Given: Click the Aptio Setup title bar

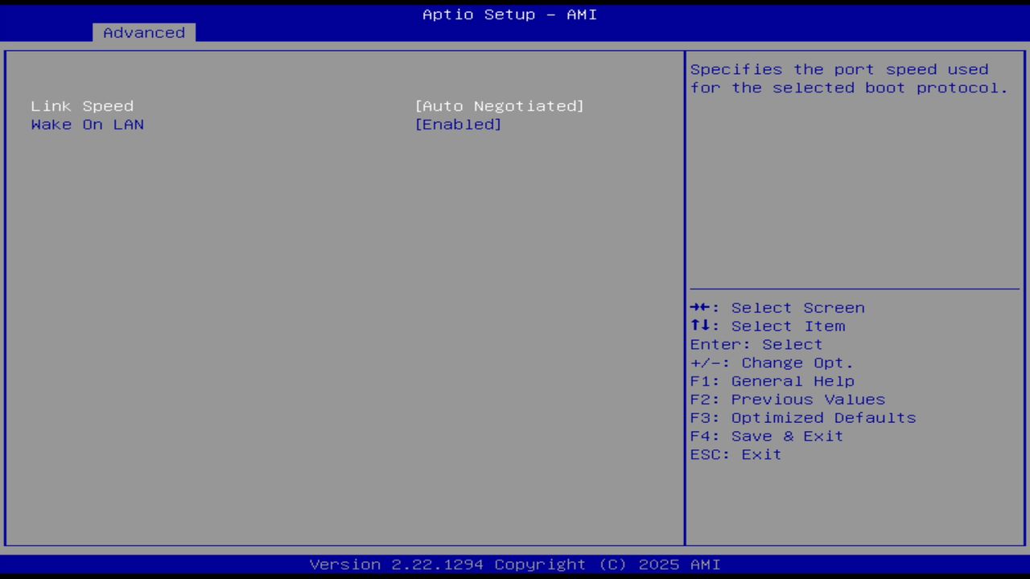Looking at the screenshot, I should click(509, 14).
